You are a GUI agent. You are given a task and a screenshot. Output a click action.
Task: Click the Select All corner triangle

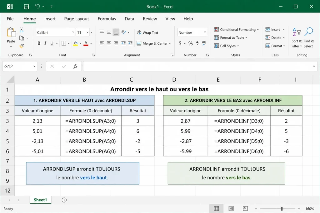(x=10, y=80)
